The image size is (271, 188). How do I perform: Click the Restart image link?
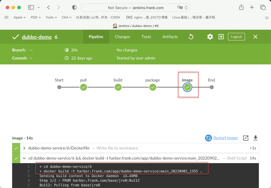point(225,138)
